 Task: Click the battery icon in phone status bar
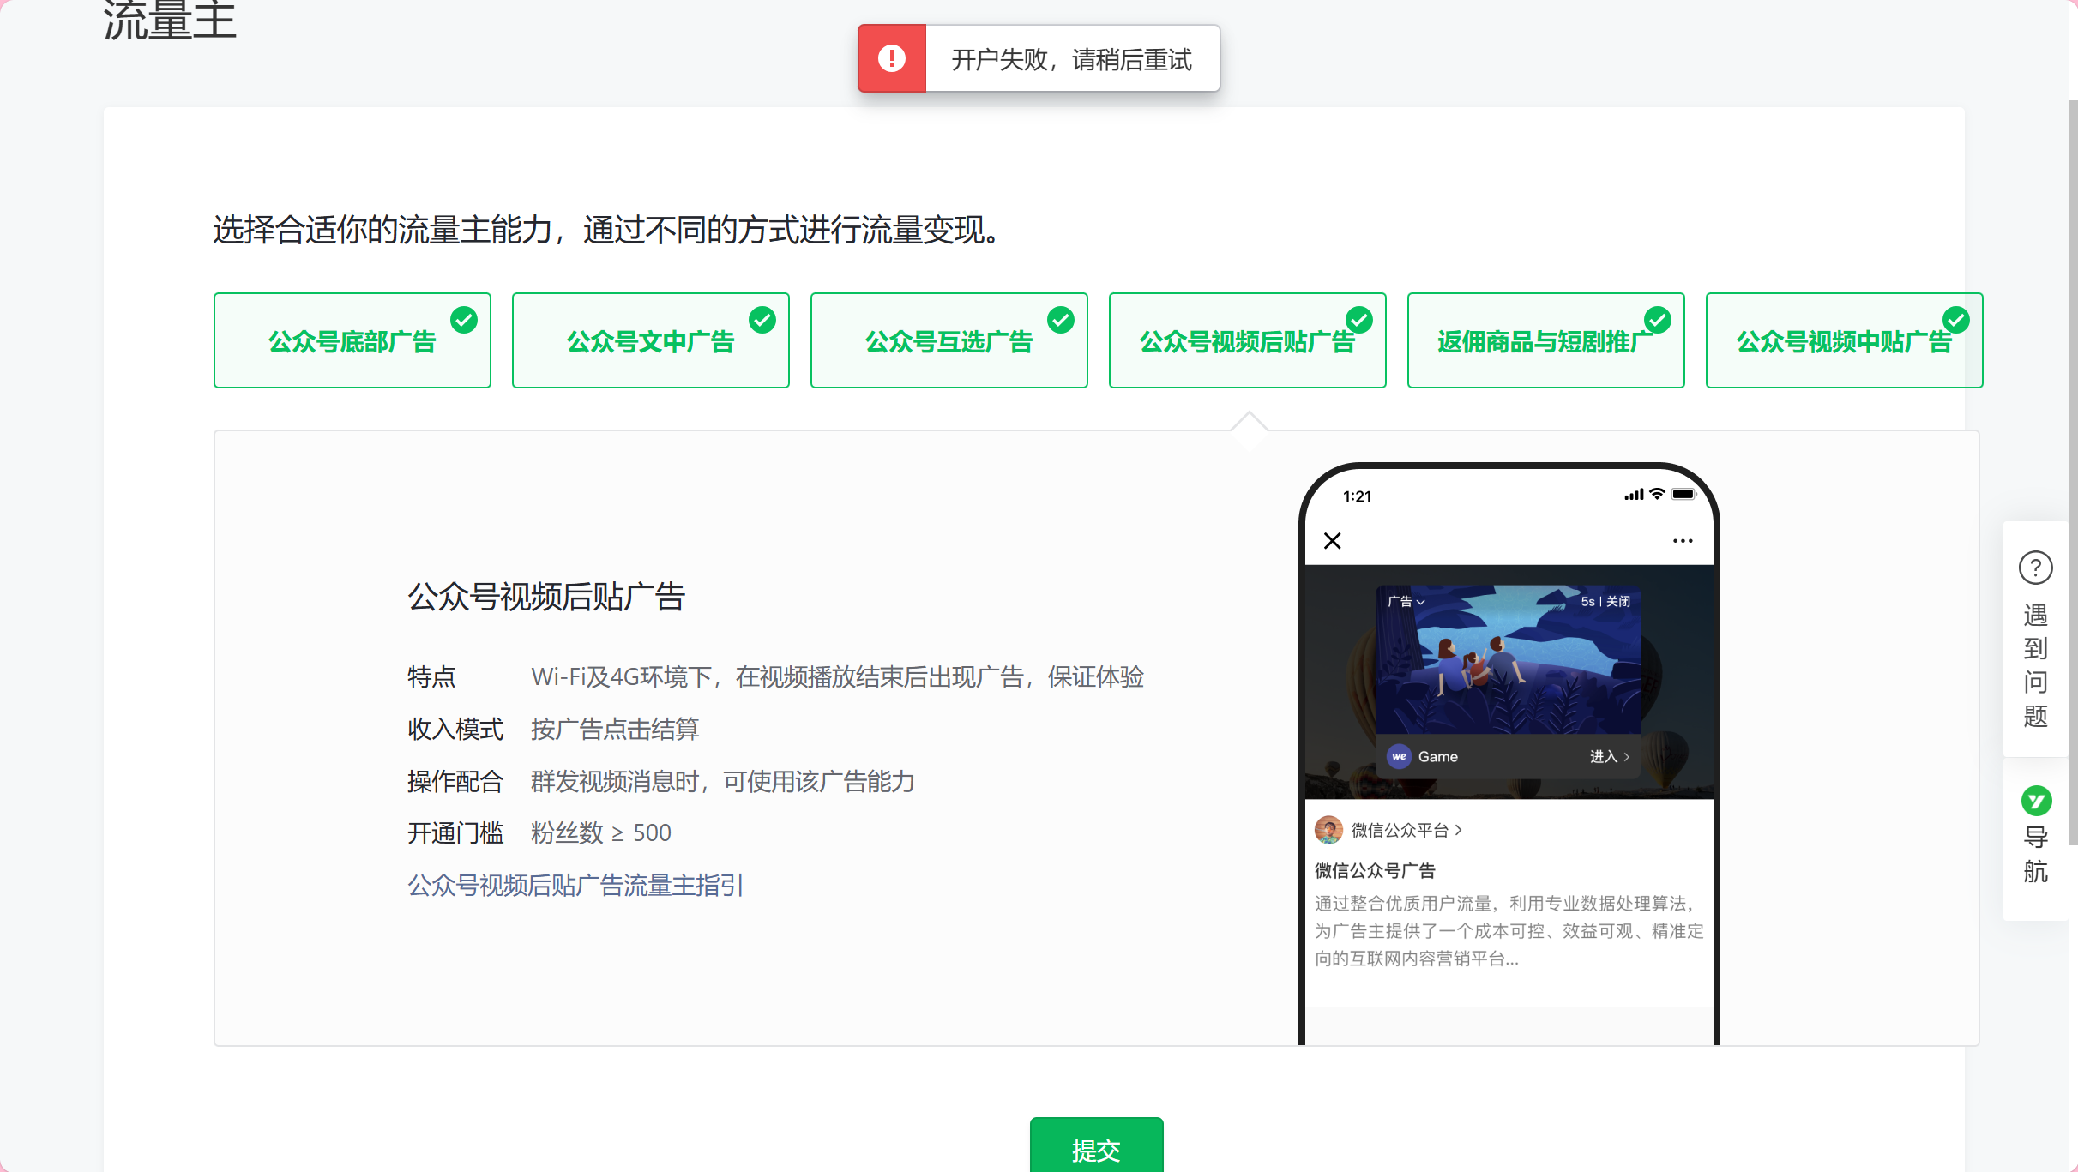tap(1684, 494)
